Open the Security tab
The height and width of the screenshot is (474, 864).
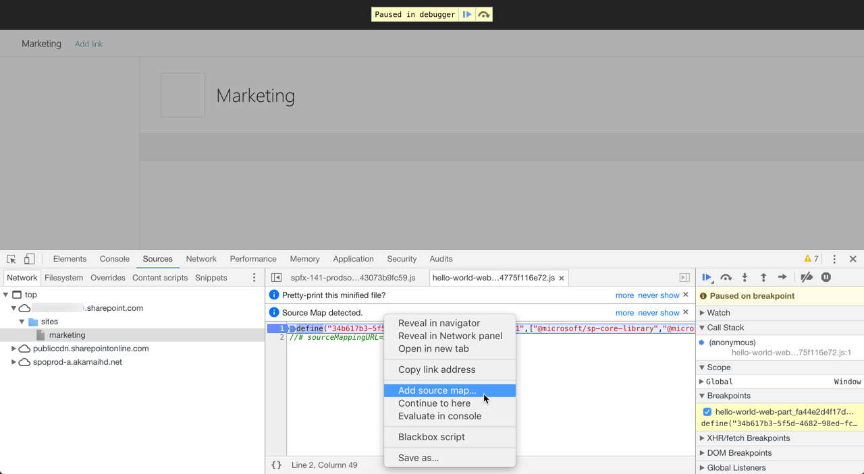tap(402, 259)
